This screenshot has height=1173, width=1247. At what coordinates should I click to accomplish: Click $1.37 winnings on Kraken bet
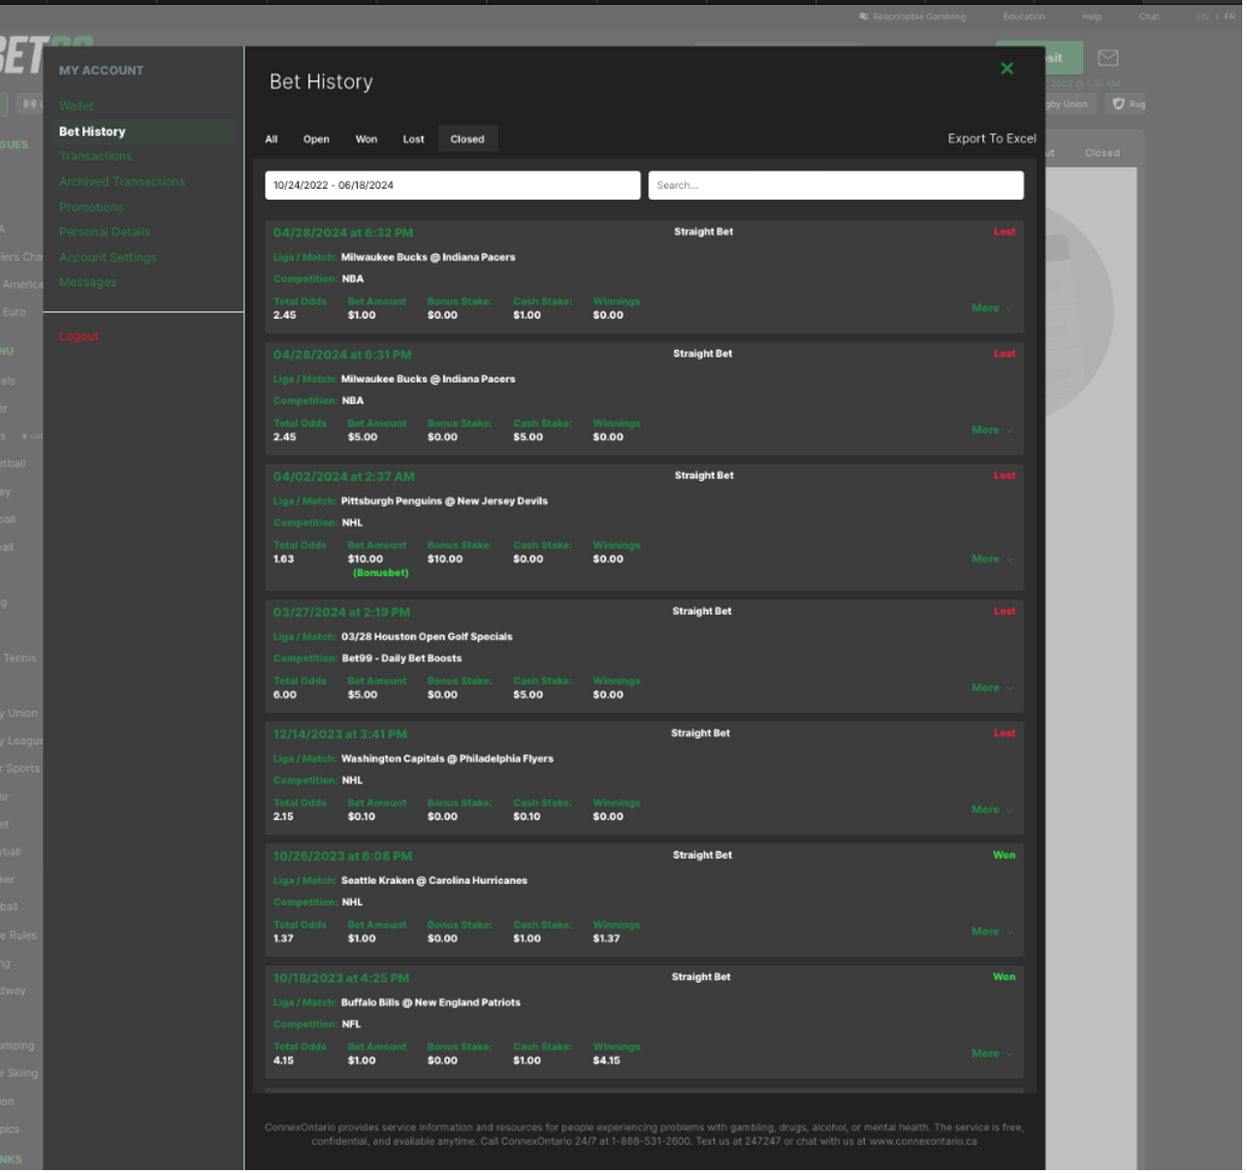click(x=609, y=940)
